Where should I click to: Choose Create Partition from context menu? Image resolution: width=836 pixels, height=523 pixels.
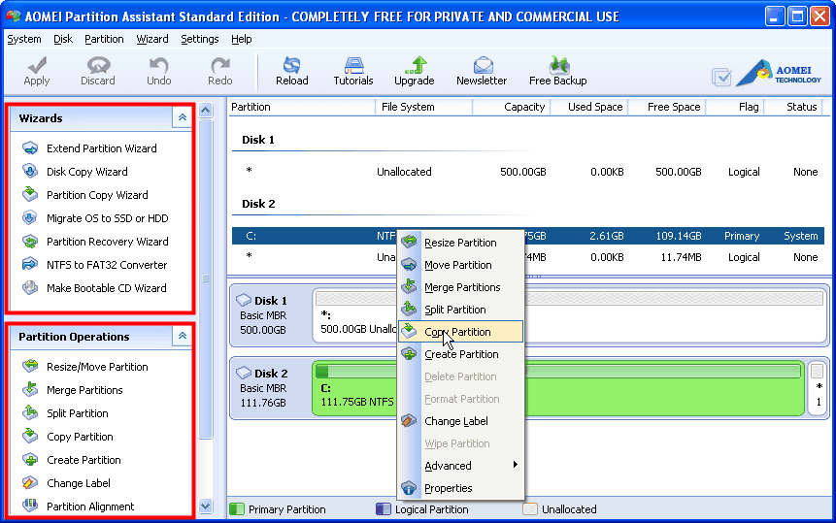(x=460, y=354)
